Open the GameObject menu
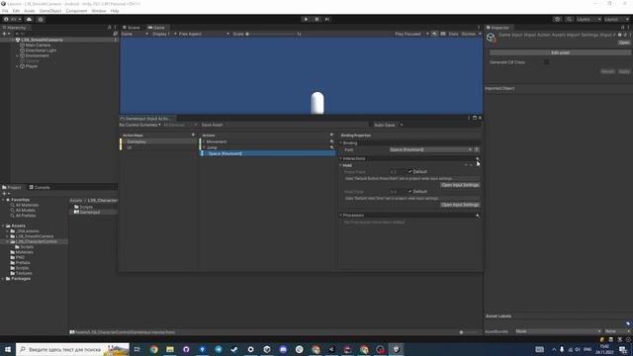Viewport: 633px width, 356px height. point(50,11)
